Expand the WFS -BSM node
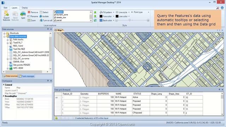The image size is (226, 127). [8, 68]
